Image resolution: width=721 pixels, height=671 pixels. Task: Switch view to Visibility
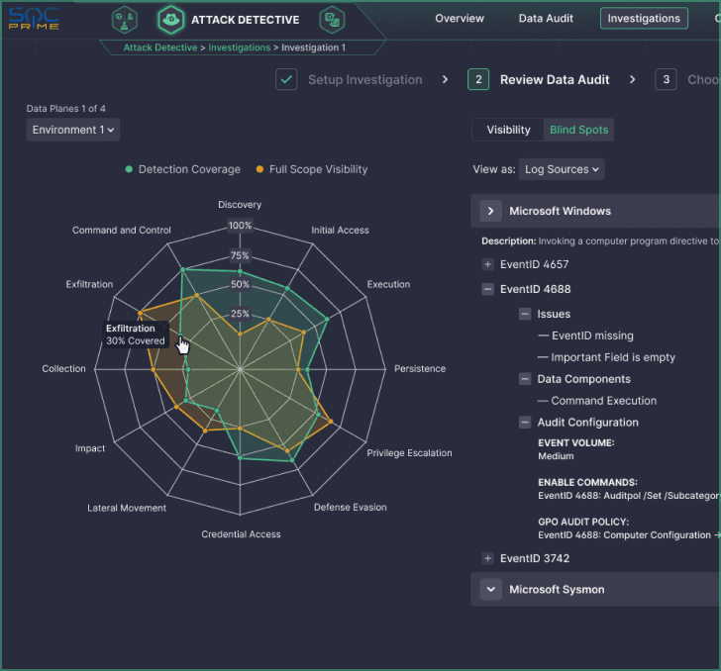pyautogui.click(x=508, y=130)
